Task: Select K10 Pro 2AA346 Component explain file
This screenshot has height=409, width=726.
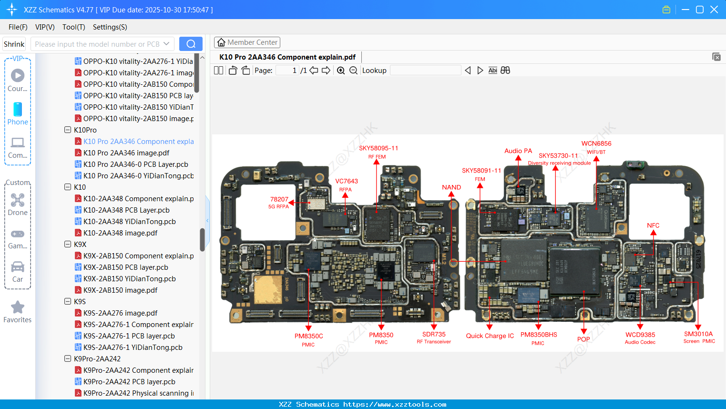Action: (138, 142)
